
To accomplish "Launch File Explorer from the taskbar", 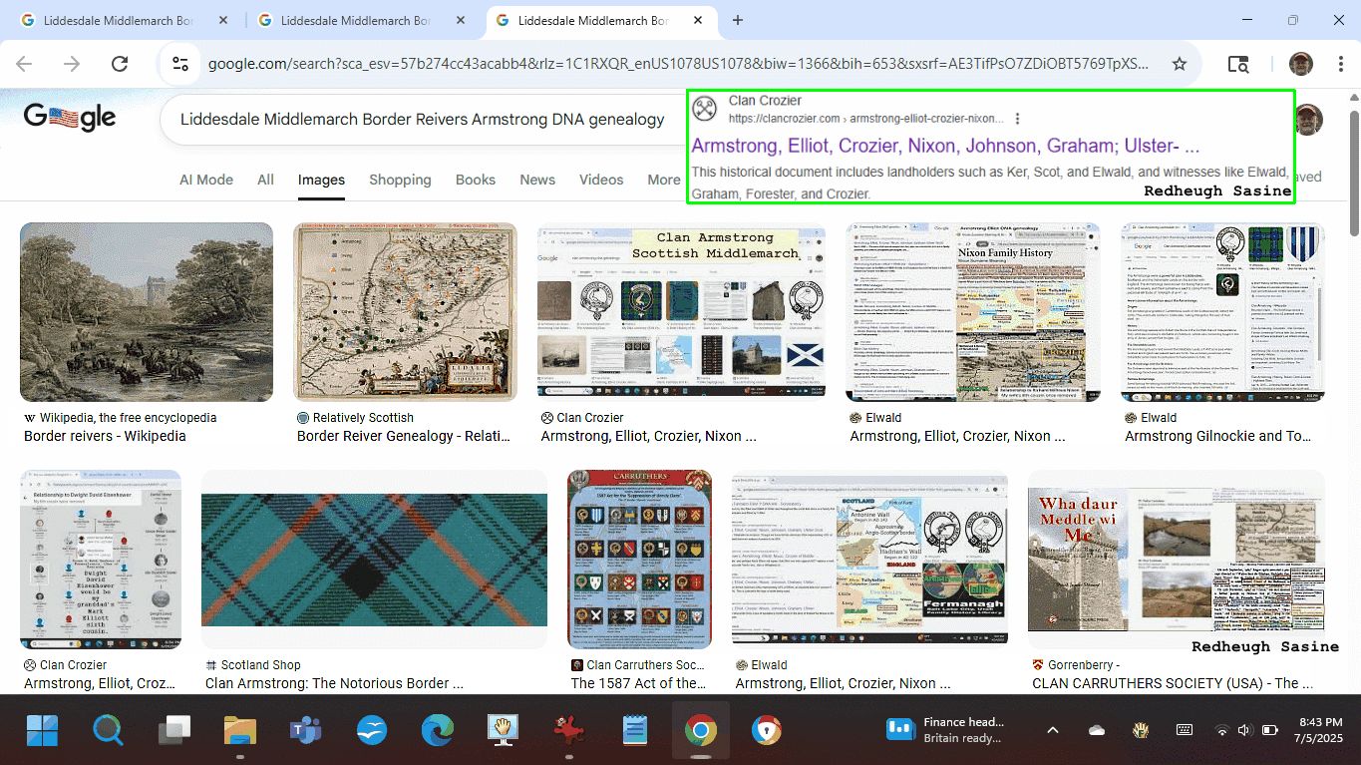I will click(240, 731).
